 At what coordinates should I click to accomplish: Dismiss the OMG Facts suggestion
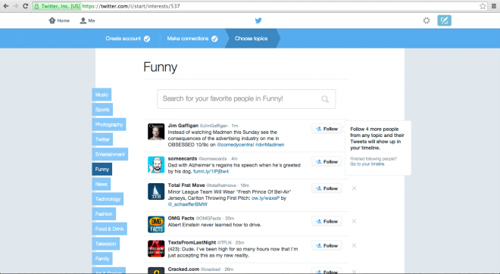pyautogui.click(x=354, y=221)
